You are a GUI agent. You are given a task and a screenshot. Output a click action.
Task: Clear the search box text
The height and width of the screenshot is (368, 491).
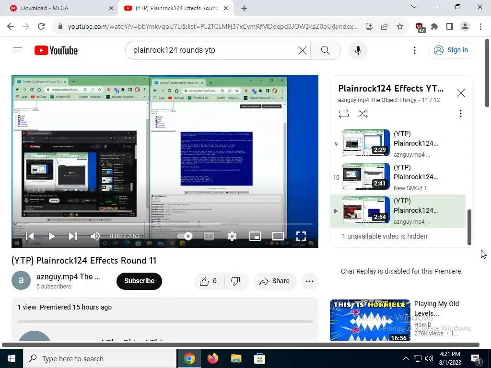(x=302, y=50)
